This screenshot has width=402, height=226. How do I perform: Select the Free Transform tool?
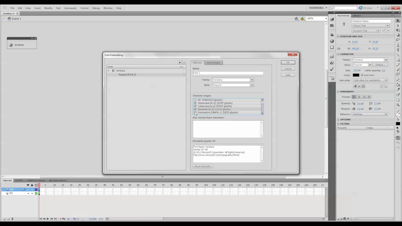pos(398,30)
